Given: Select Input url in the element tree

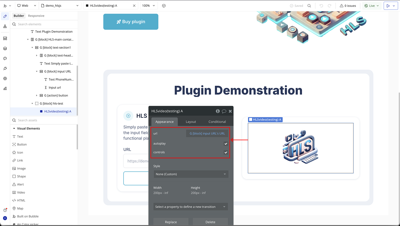Looking at the screenshot, I should tap(53, 87).
